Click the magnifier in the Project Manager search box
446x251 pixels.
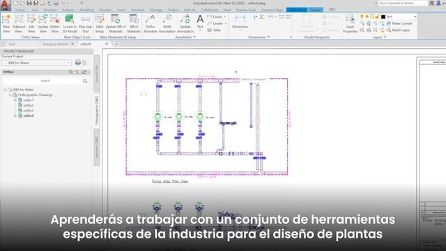85,81
